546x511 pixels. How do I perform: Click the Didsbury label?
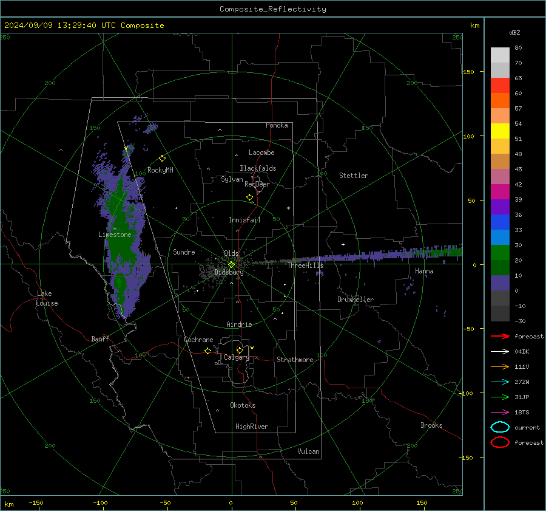pos(229,272)
